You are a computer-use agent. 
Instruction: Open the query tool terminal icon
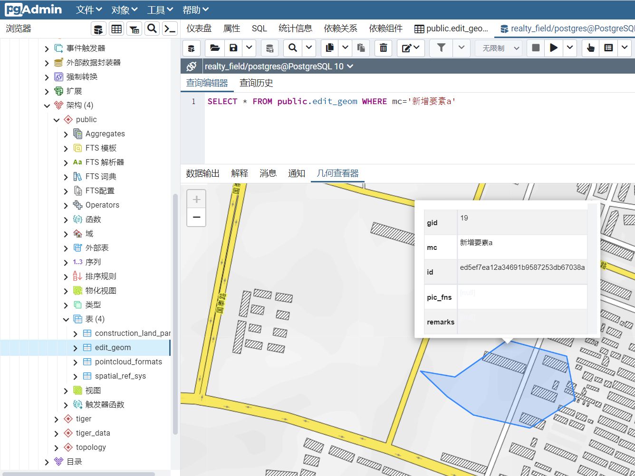point(170,29)
